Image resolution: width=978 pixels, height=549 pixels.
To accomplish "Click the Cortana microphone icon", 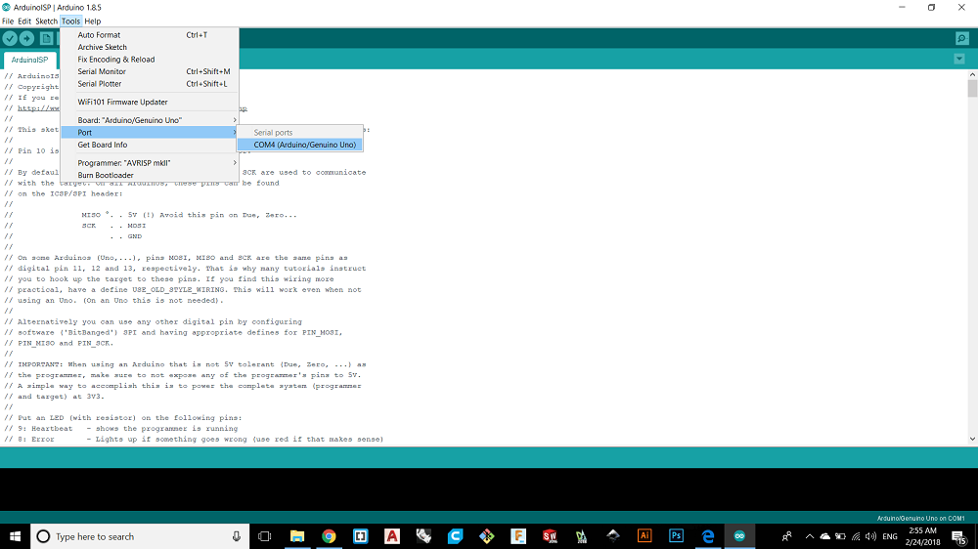I will (237, 536).
